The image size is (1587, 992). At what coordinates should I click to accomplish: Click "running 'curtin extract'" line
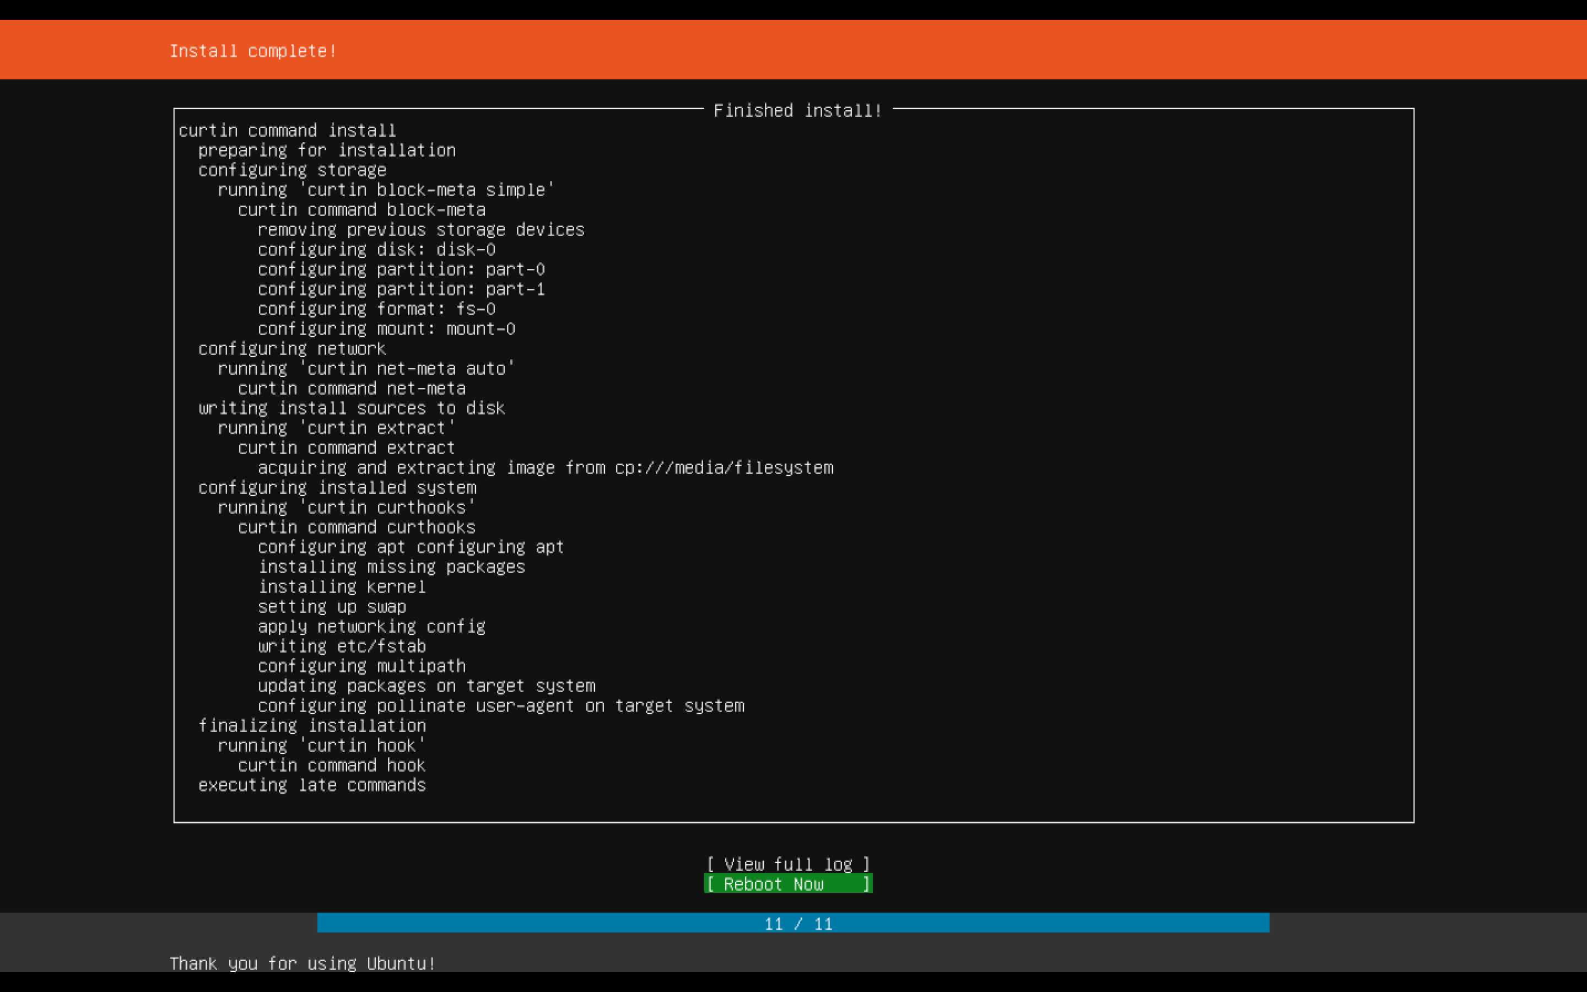tap(337, 428)
